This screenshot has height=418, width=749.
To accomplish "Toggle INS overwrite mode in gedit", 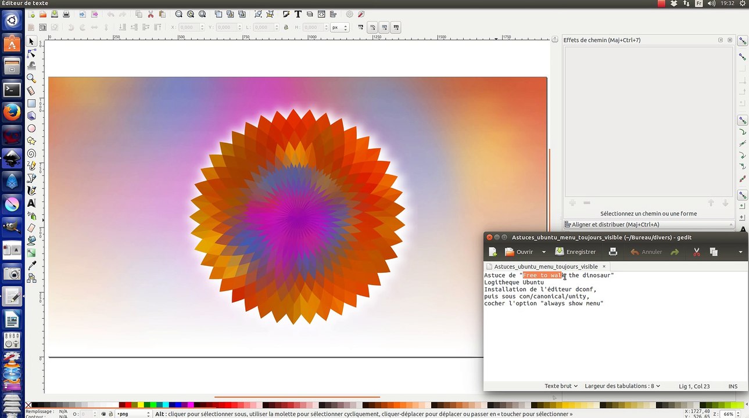I will [x=733, y=386].
